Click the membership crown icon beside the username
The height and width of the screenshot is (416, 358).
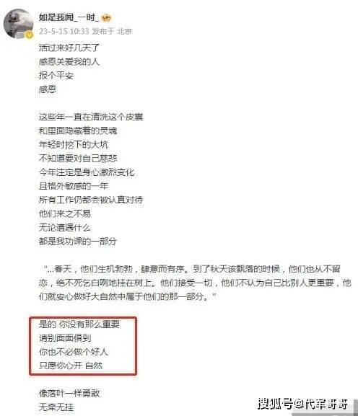tap(106, 18)
